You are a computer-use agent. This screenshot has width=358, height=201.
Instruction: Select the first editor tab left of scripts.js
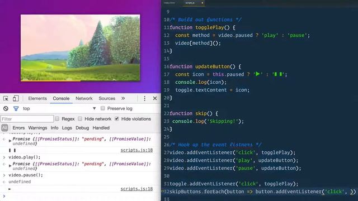(169, 3)
